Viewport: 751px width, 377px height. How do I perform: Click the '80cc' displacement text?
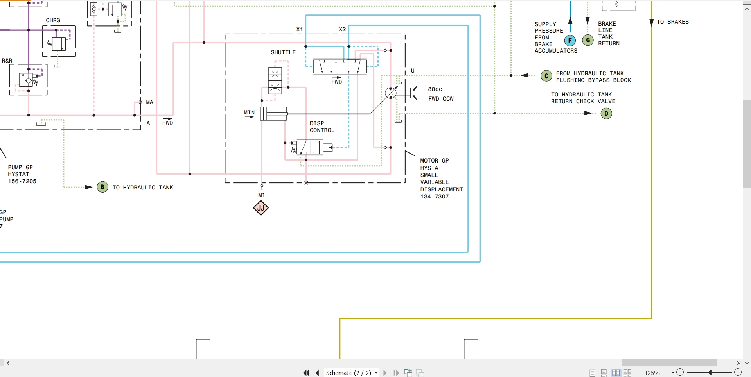(x=435, y=89)
